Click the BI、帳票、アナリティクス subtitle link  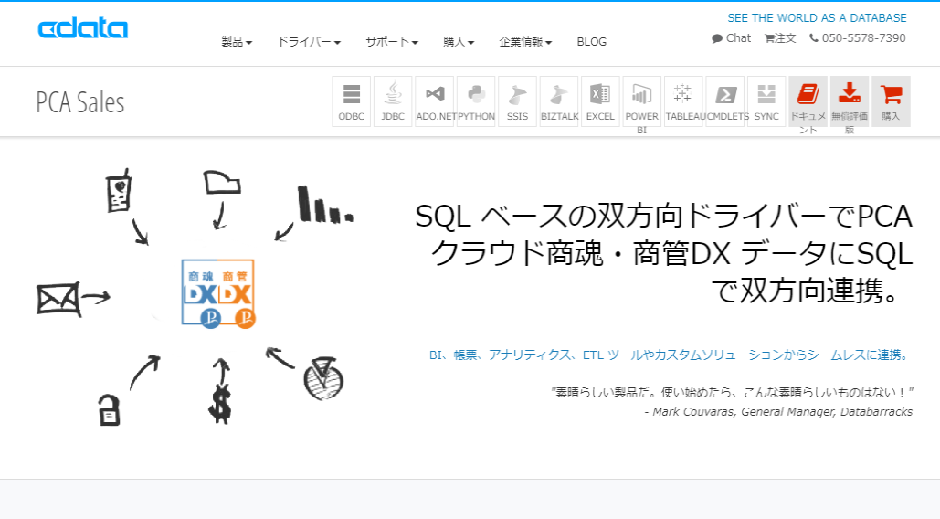(x=671, y=355)
